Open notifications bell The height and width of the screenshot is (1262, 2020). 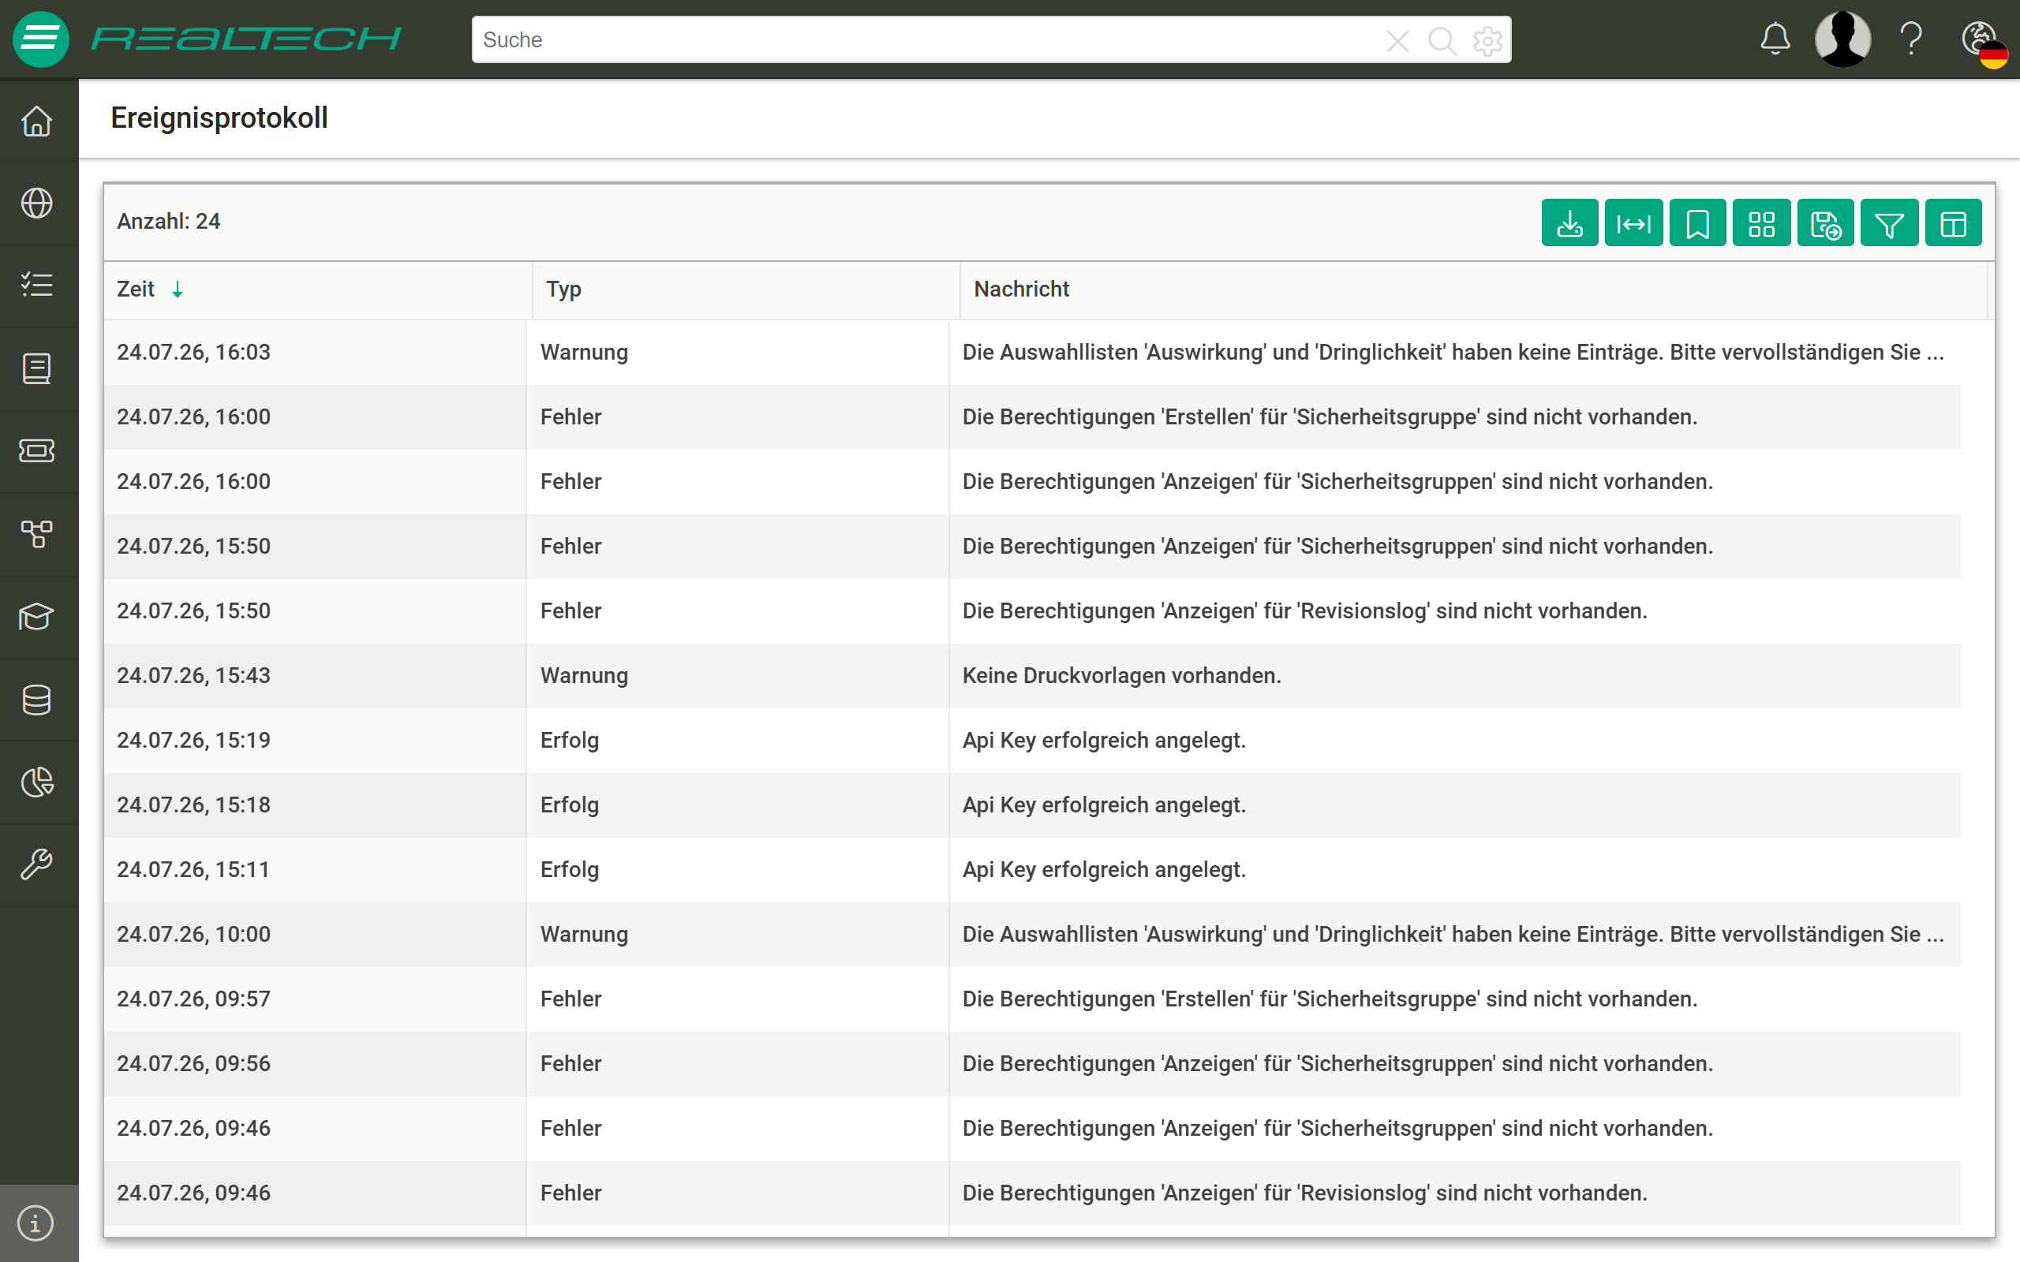pos(1775,39)
